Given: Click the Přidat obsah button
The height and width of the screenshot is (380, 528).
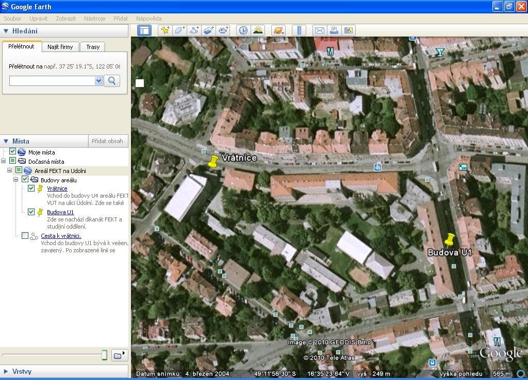Looking at the screenshot, I should click(107, 141).
